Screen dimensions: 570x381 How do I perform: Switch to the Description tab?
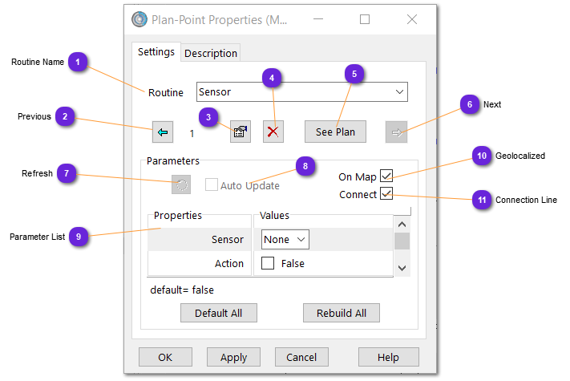pyautogui.click(x=211, y=53)
